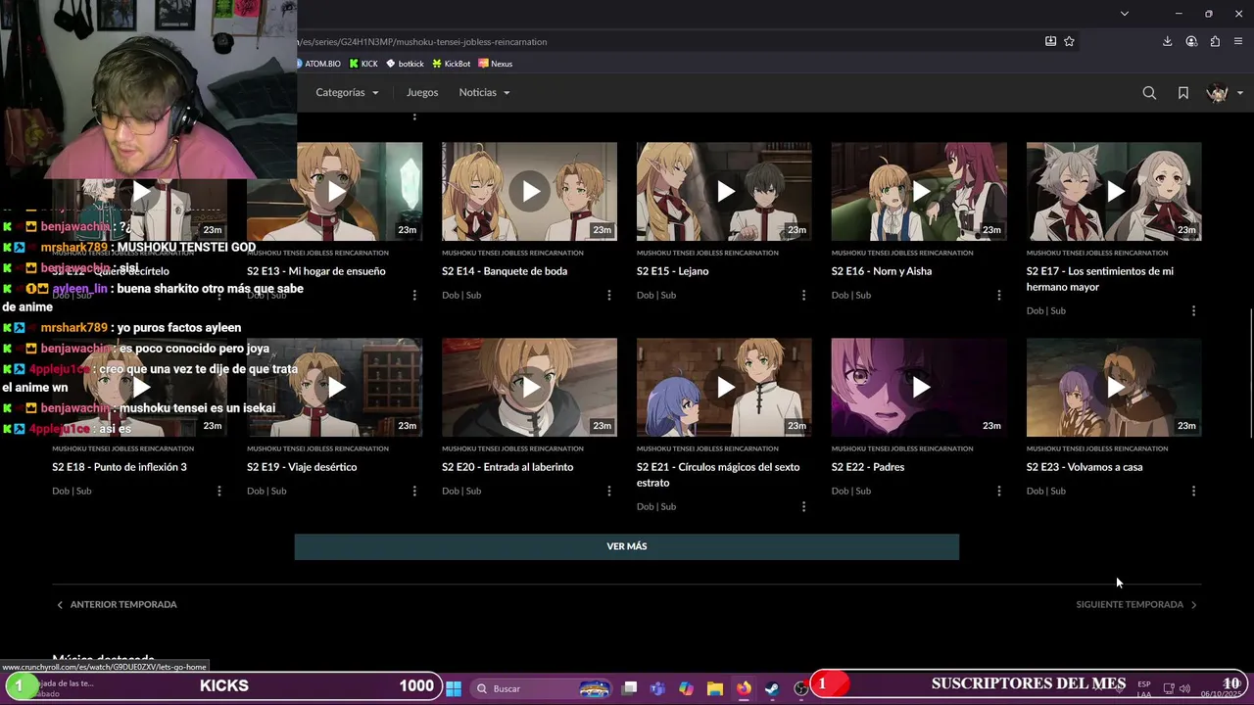The width and height of the screenshot is (1254, 705).
Task: Play S2 E20 Entrada al laberinto thumbnail
Action: (529, 388)
